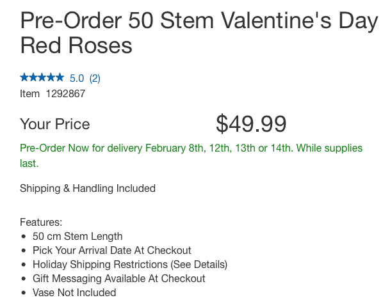Click the 'Red Roses' title line
This screenshot has height=307, width=390.
coord(76,46)
